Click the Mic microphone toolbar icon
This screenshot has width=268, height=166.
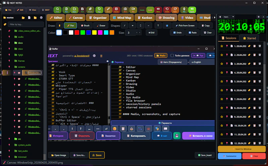click(x=184, y=10)
